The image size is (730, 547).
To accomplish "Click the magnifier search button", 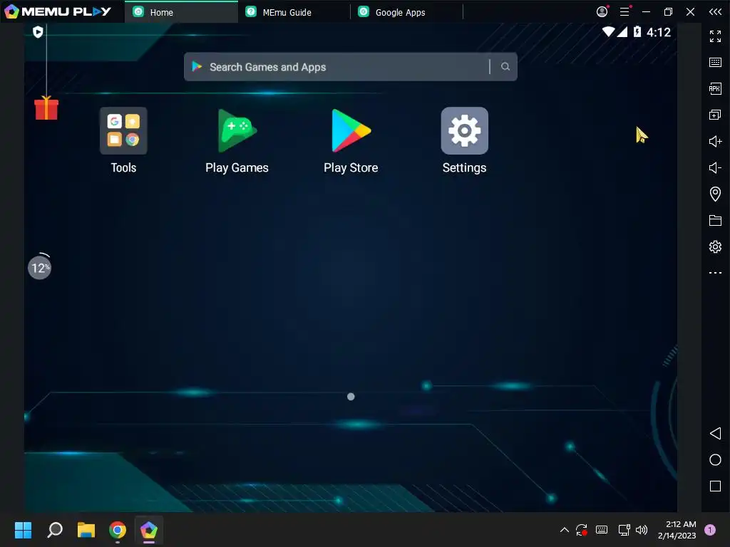I will tap(505, 67).
